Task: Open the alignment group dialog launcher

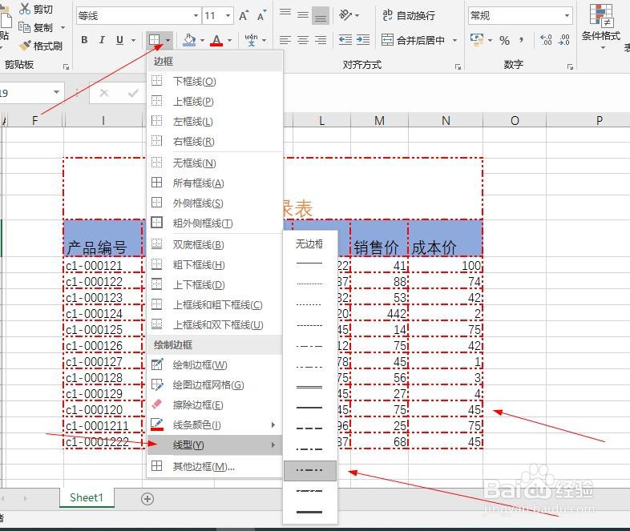Action: coord(458,66)
